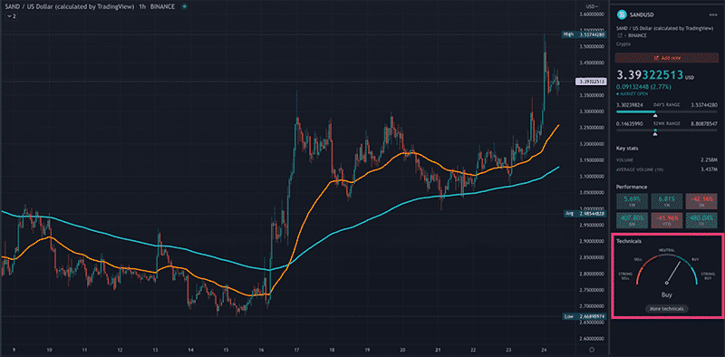Image resolution: width=725 pixels, height=357 pixels.
Task: Click the STRONG SELL gauge label
Action: coord(624,276)
